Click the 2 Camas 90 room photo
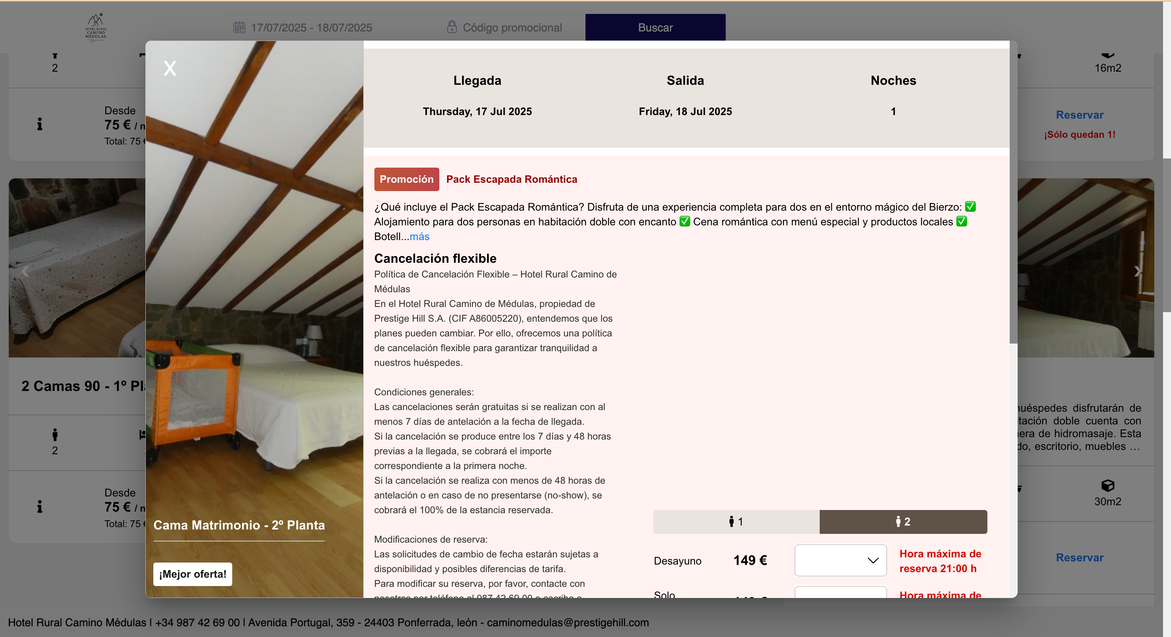This screenshot has height=637, width=1171. click(77, 268)
